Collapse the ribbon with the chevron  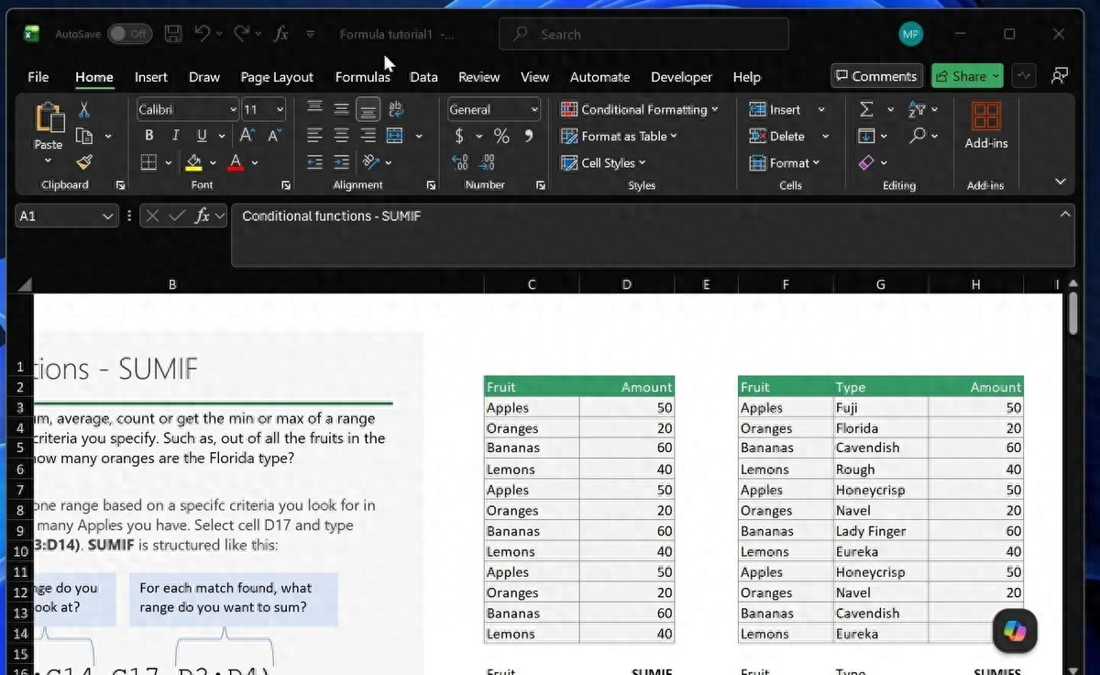(x=1061, y=182)
